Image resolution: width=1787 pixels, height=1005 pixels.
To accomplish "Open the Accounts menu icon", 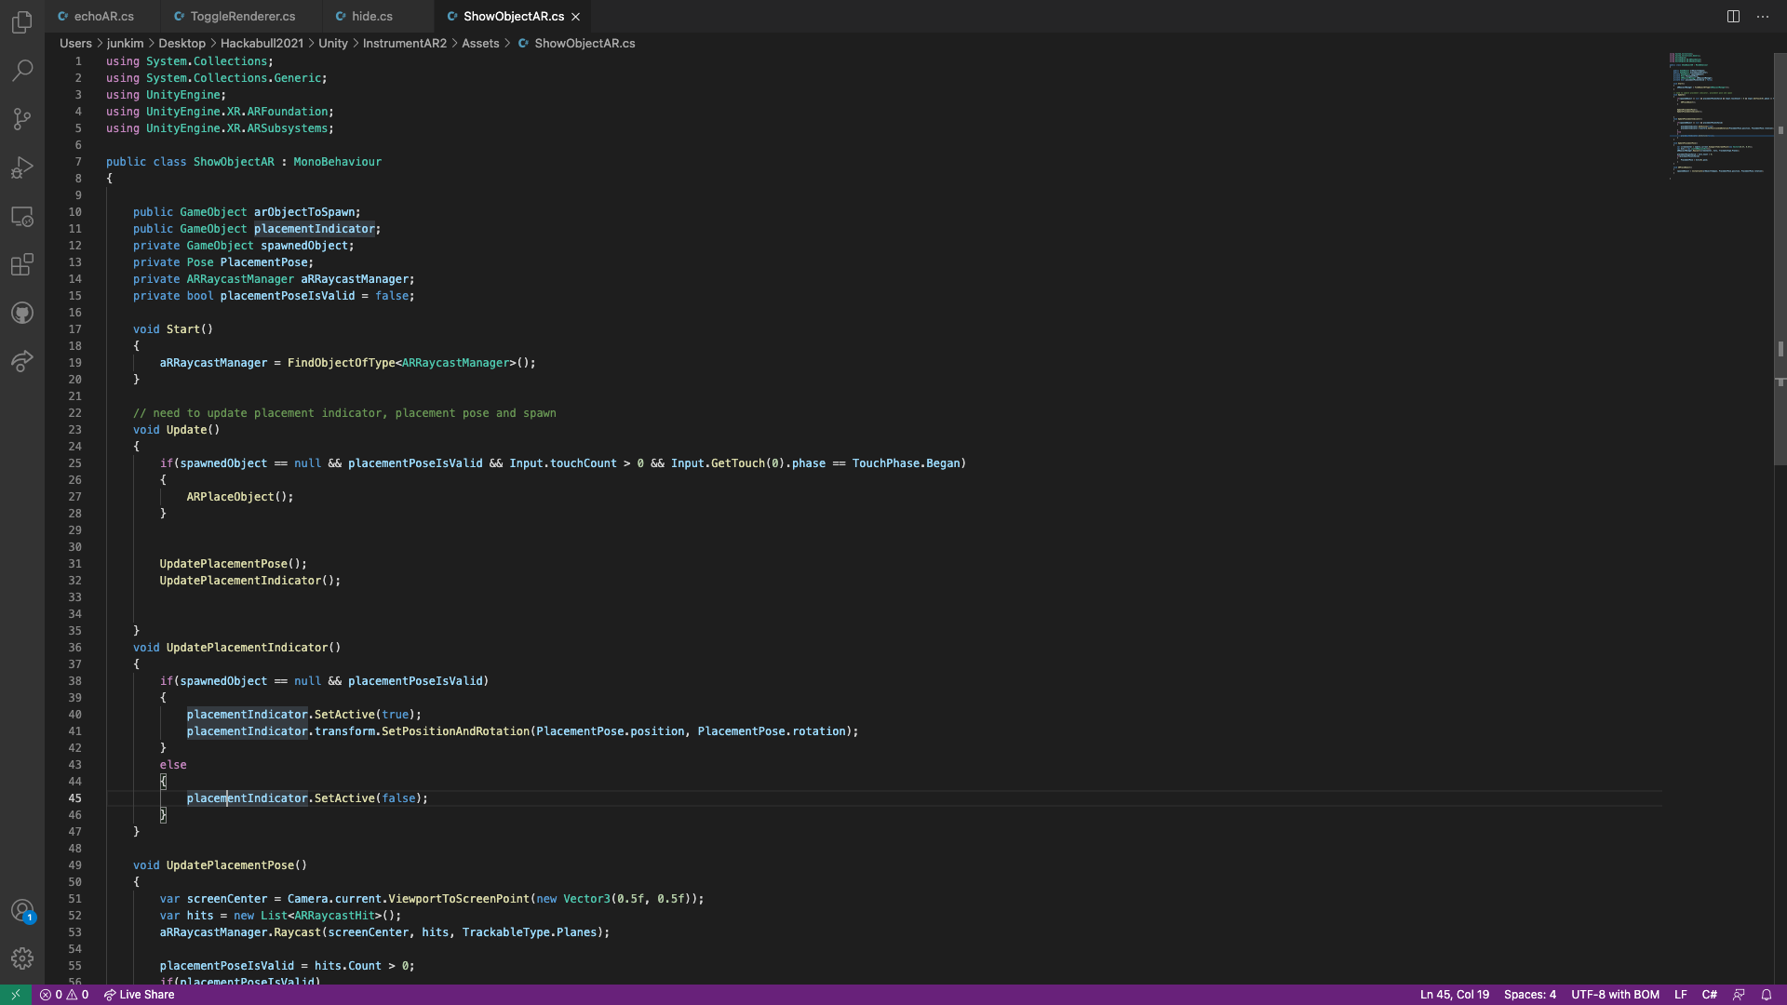I will (x=22, y=911).
